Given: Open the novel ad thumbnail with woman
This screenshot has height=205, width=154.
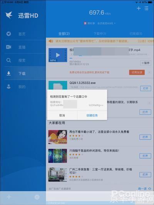Looking at the screenshot, I should point(58,137).
